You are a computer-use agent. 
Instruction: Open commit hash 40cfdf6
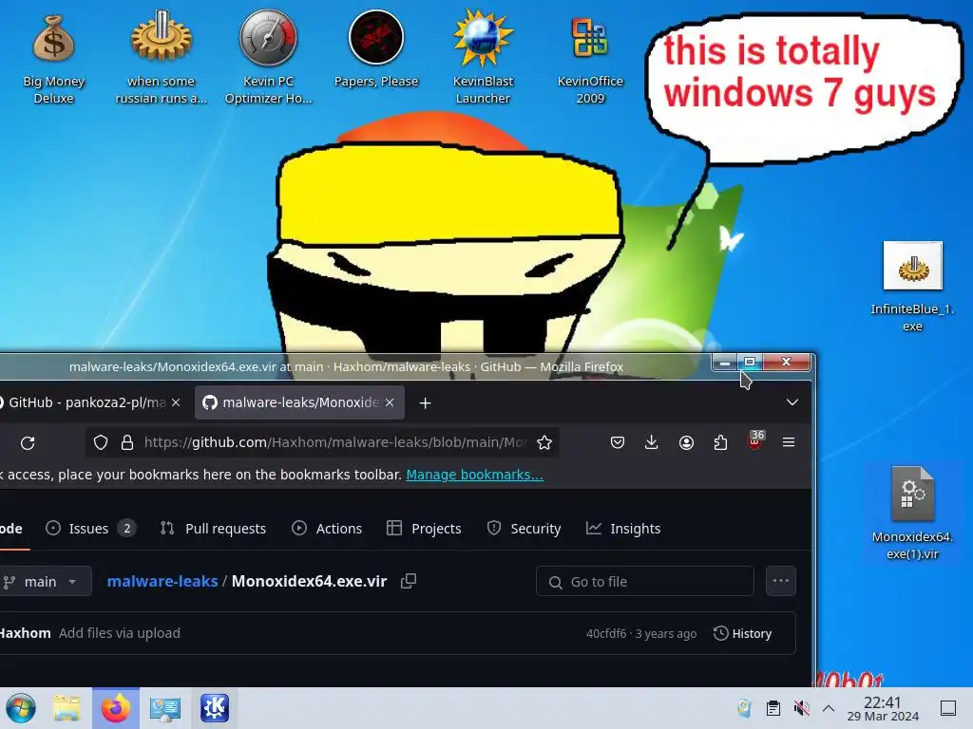pos(606,633)
